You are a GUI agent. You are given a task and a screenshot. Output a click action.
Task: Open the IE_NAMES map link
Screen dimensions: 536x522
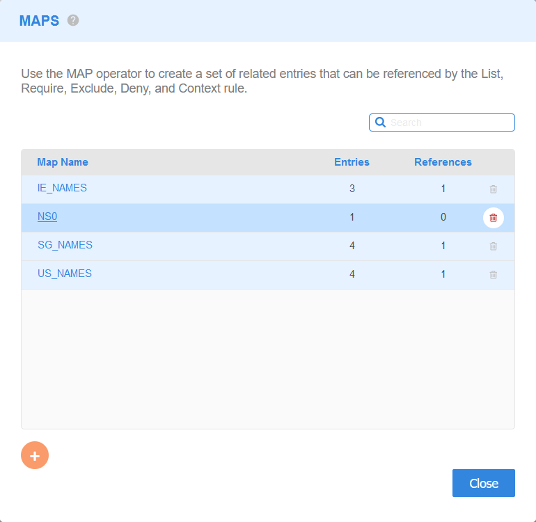point(62,188)
